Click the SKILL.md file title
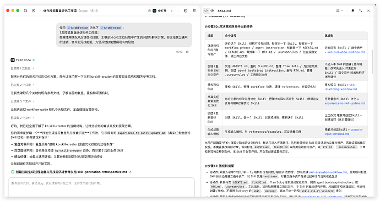 (x=224, y=11)
